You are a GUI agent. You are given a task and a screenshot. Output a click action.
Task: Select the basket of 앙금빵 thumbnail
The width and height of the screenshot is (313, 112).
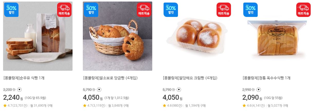pos(118,36)
